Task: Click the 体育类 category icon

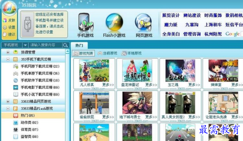Action: pyautogui.click(x=16, y=130)
